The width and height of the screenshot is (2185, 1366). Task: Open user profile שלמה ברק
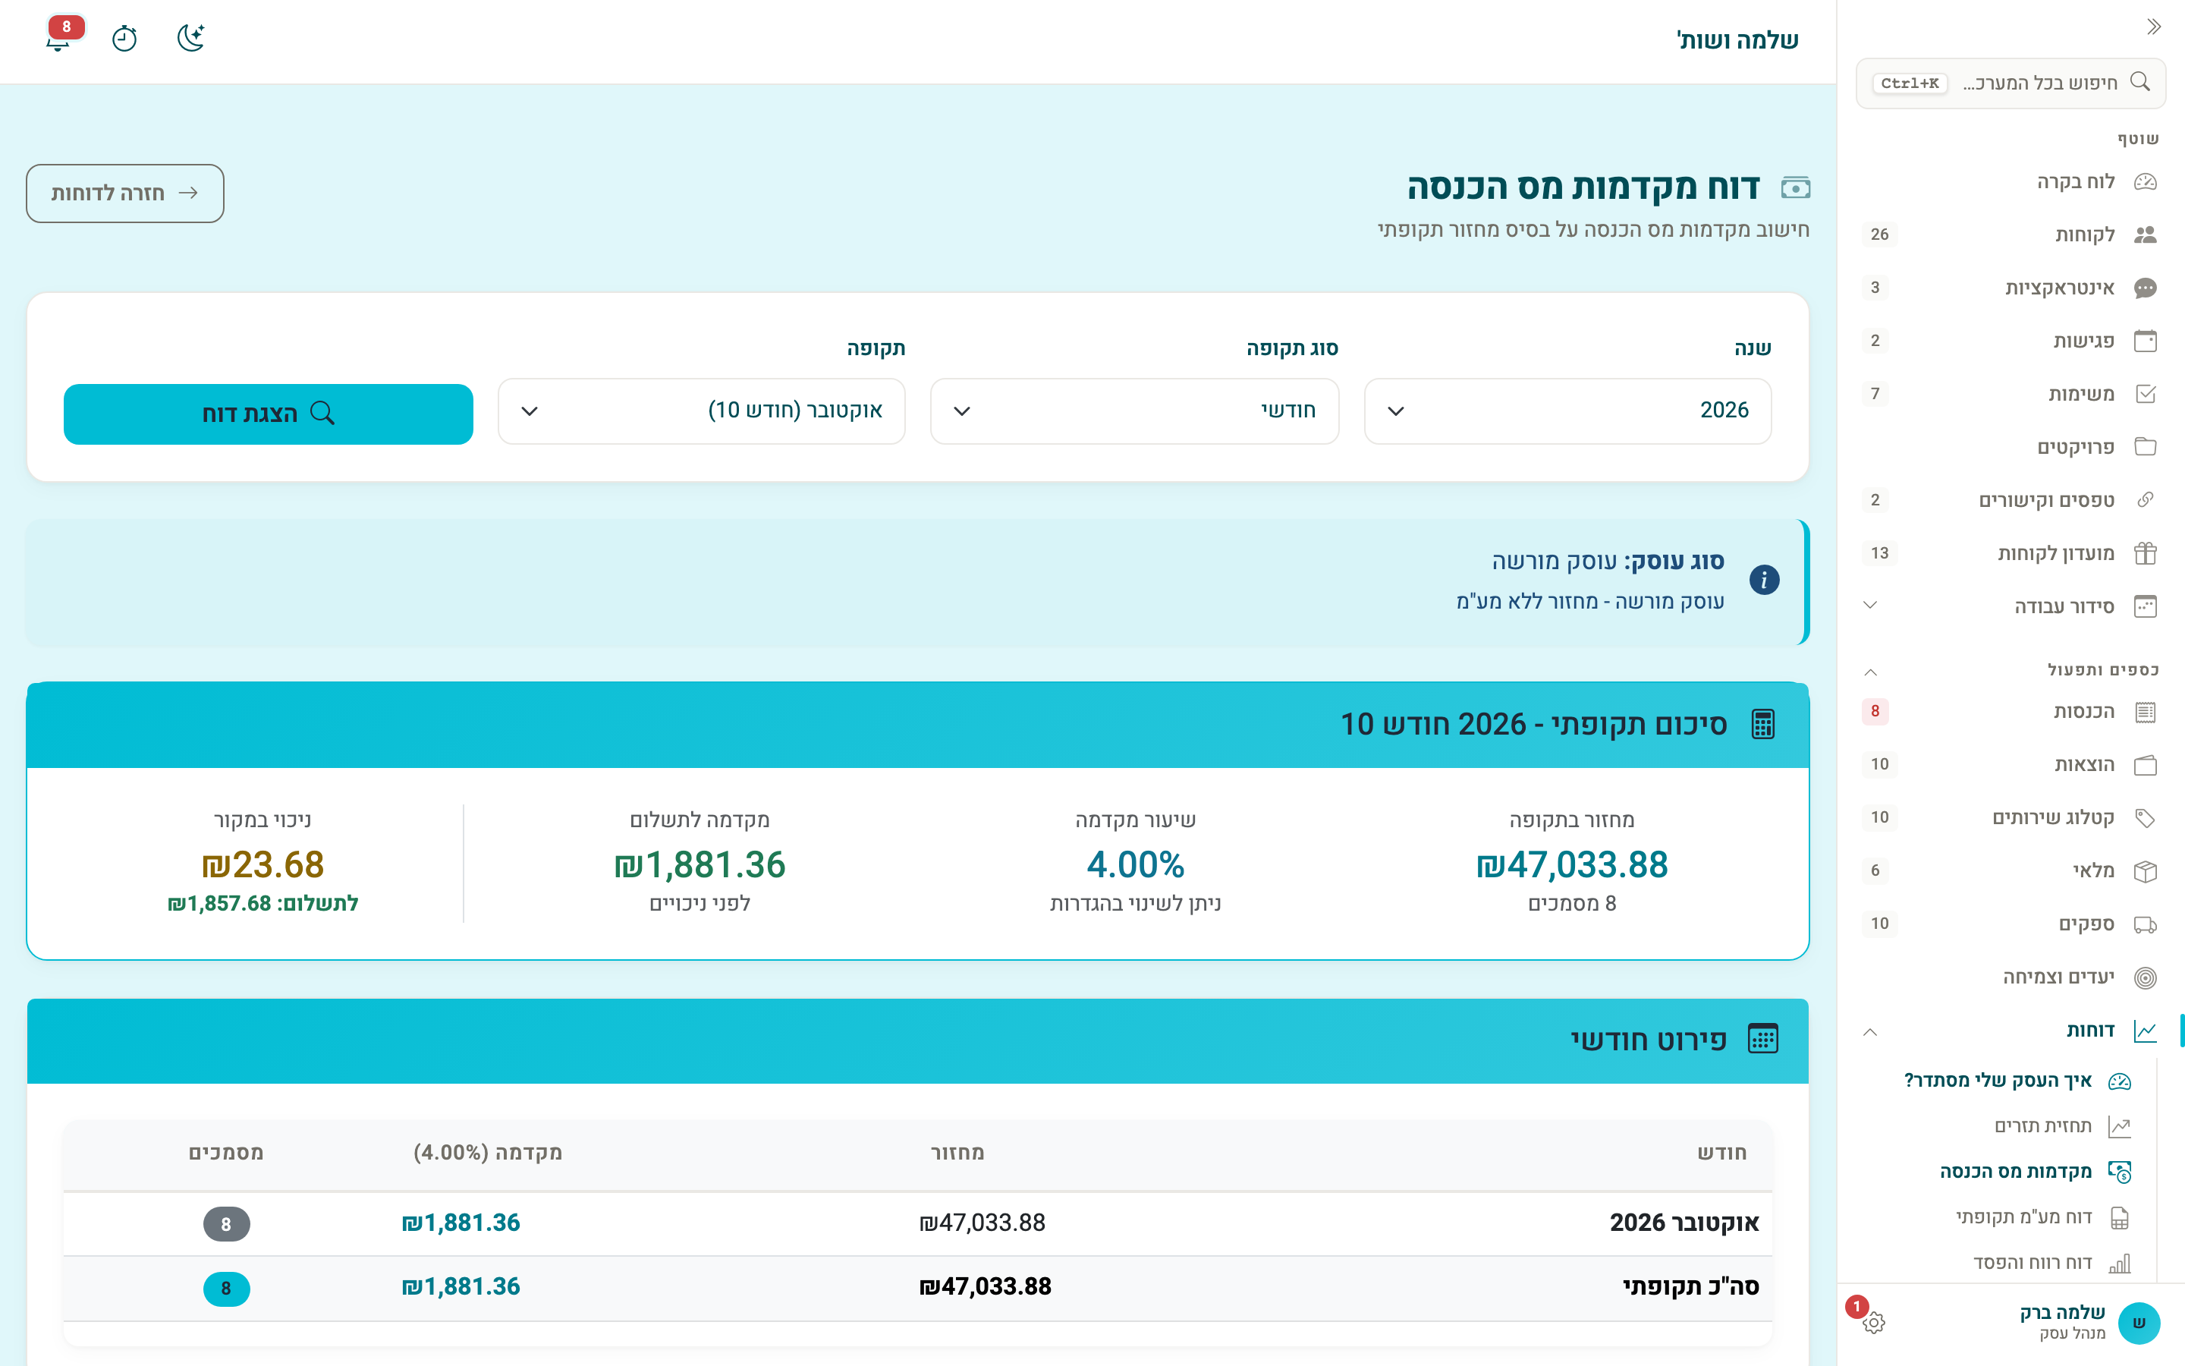click(x=2089, y=1323)
